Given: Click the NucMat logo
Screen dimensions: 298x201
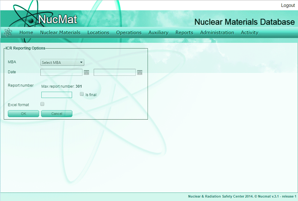Looking at the screenshot, I should pyautogui.click(x=57, y=19).
